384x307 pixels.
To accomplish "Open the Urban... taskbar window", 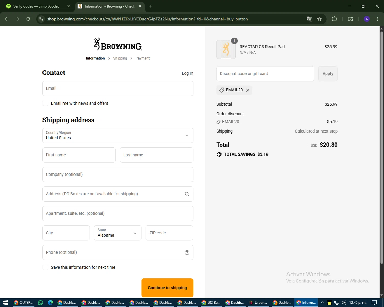I will click(x=259, y=303).
